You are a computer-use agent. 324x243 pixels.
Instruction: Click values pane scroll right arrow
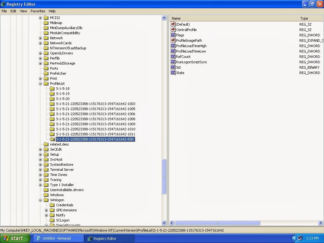pos(321,223)
